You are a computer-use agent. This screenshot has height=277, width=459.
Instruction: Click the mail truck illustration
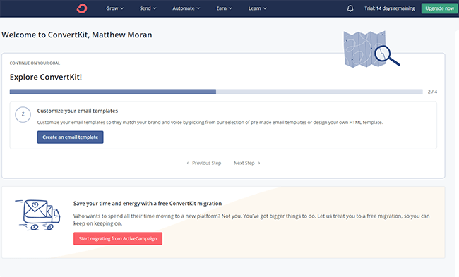pos(37,215)
